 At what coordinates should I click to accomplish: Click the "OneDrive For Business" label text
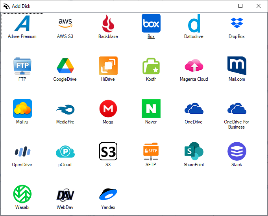tap(237, 124)
